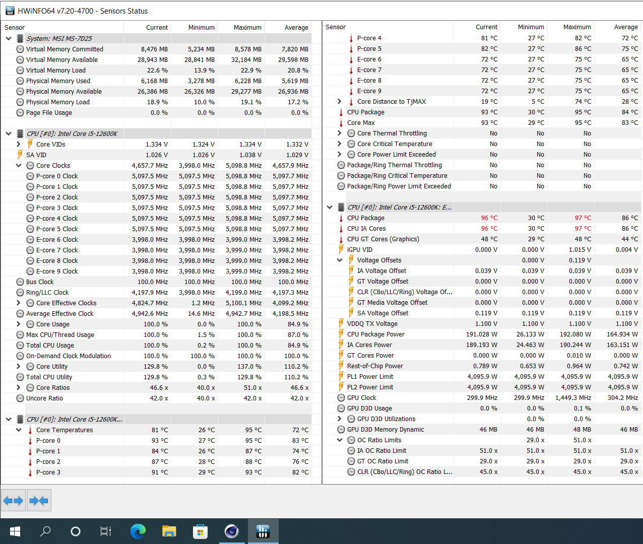The image size is (643, 544).
Task: Expand the Core Utility row
Action: 19,366
